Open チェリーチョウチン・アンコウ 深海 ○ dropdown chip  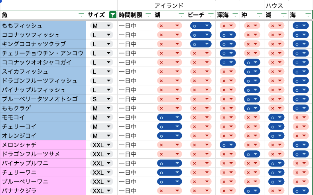click(228, 53)
